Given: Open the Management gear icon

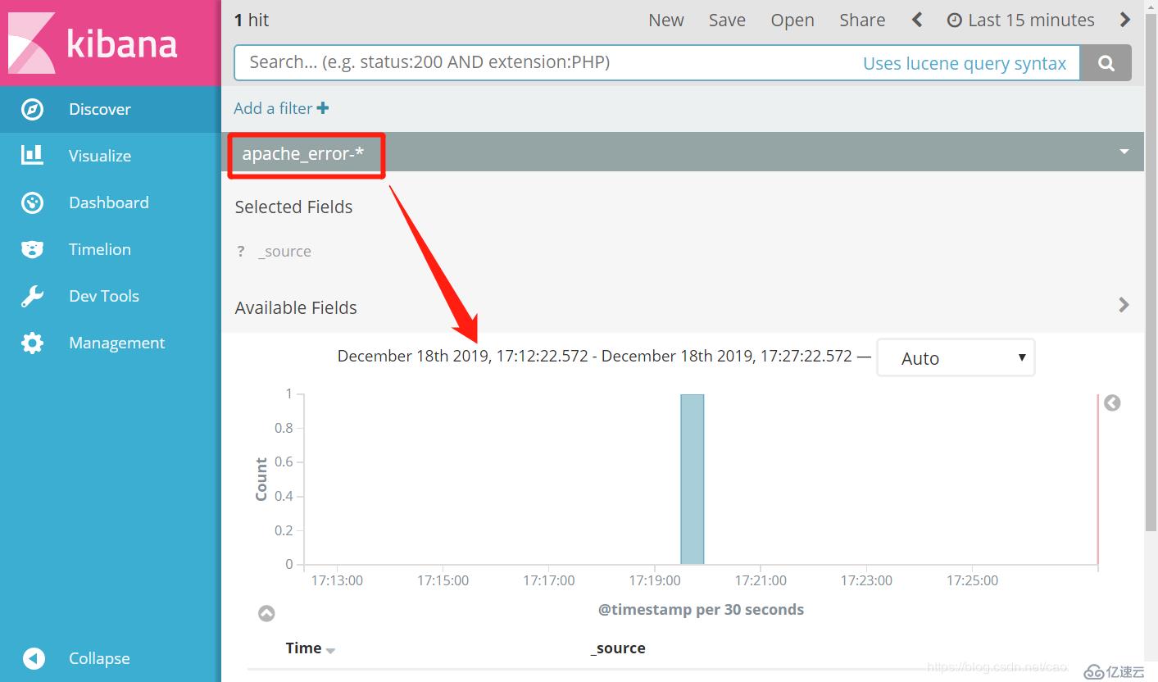Looking at the screenshot, I should click(32, 343).
